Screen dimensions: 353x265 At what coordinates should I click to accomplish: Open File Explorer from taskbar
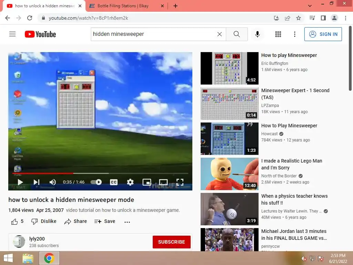coord(28,258)
